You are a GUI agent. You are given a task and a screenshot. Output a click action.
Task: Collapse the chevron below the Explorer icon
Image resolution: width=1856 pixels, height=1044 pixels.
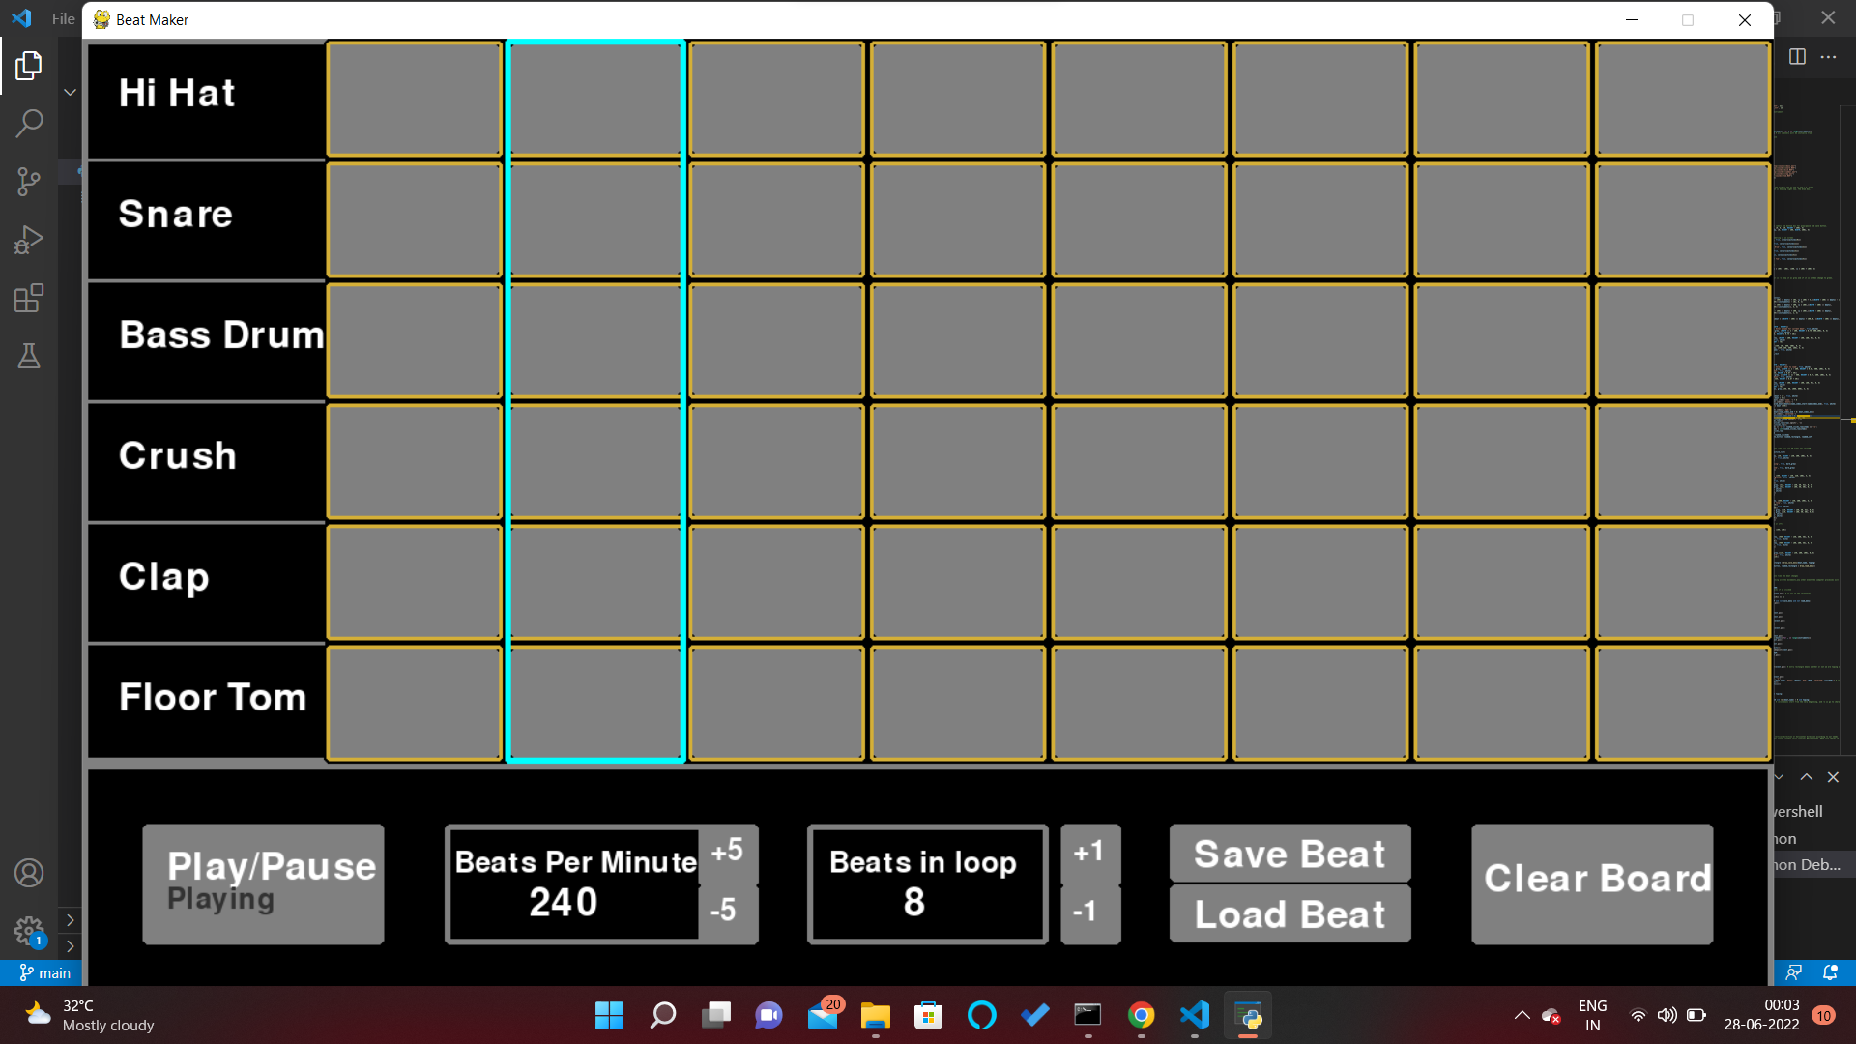(70, 91)
